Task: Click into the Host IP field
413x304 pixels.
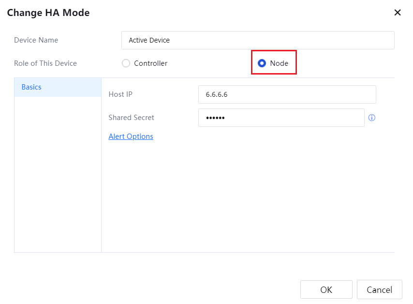Action: 287,94
